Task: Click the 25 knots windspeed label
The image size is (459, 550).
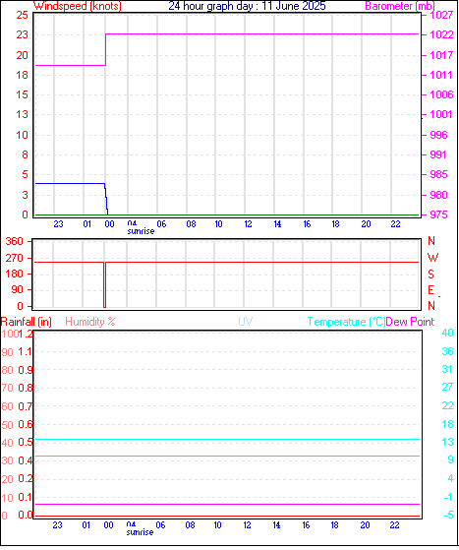Action: [22, 15]
